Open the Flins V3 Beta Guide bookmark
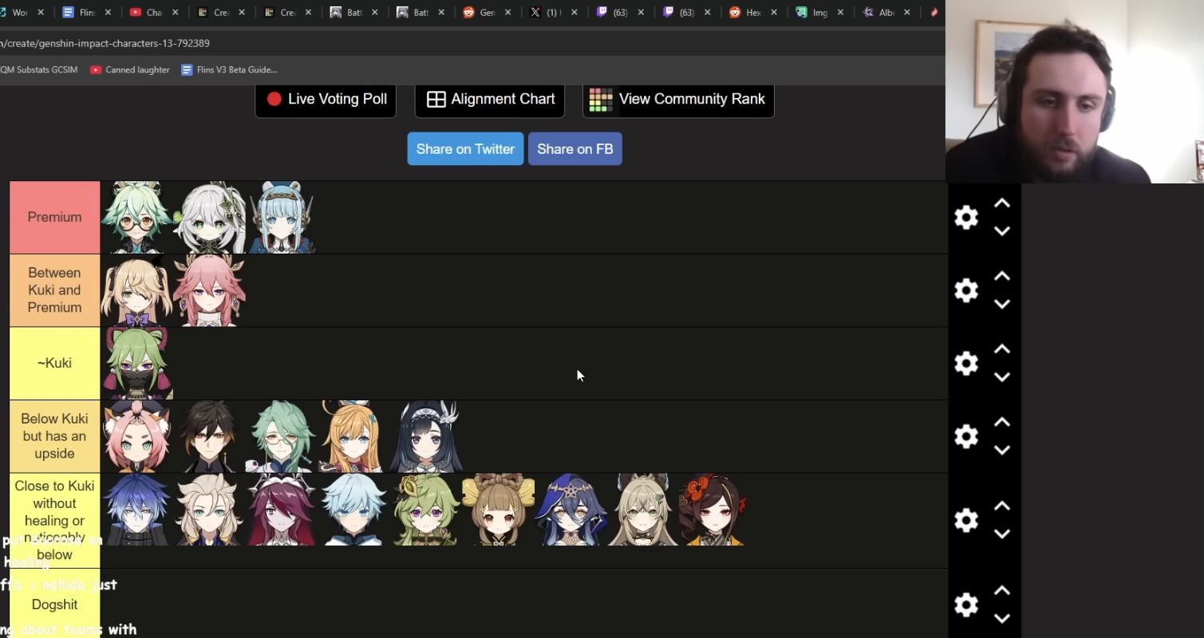The width and height of the screenshot is (1204, 638). click(229, 70)
